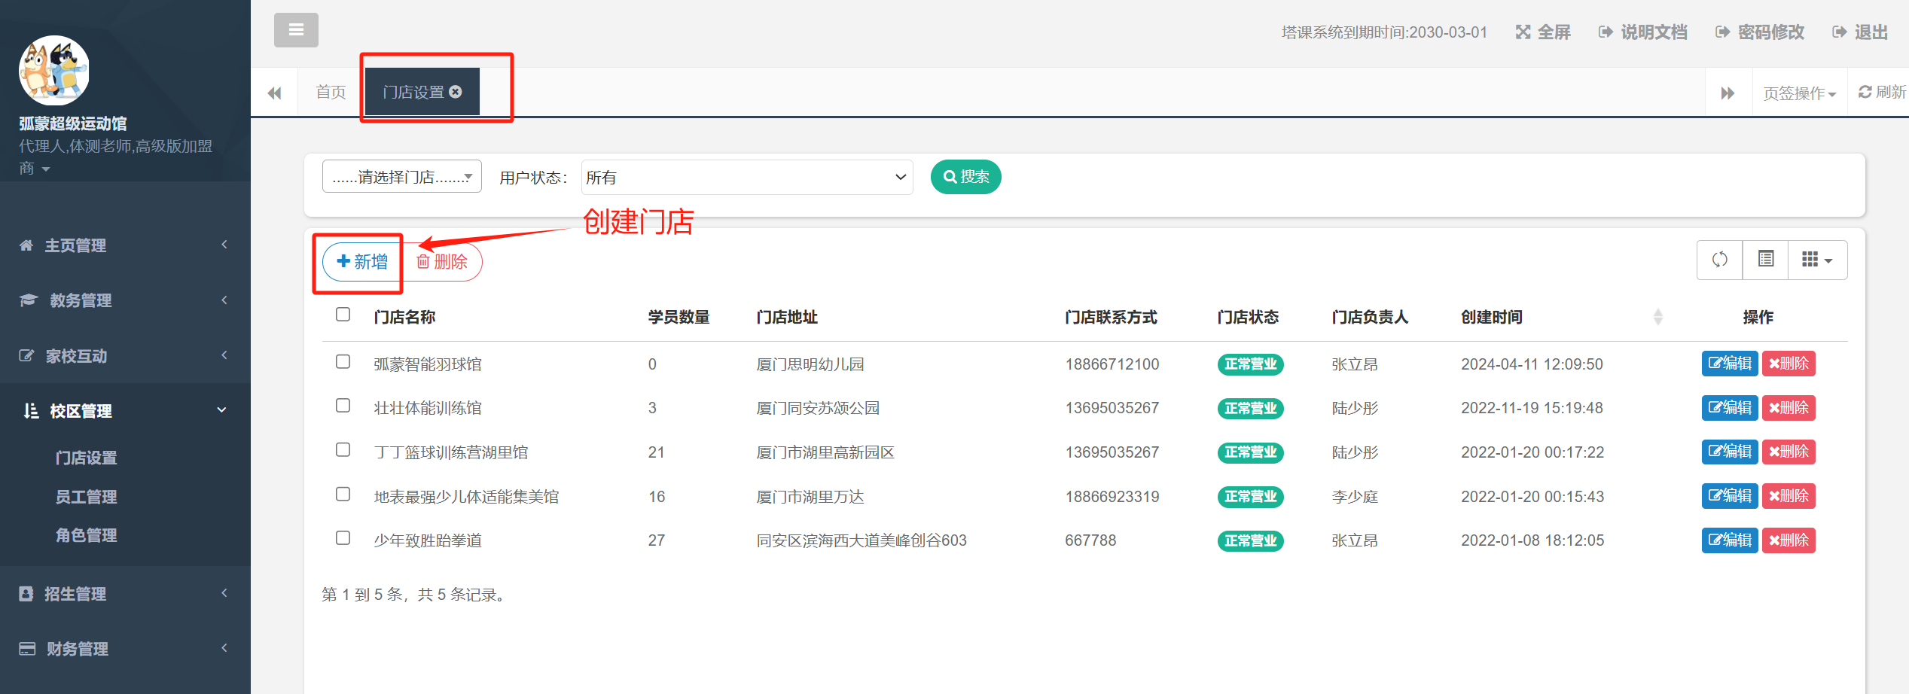Open the 请选择门店 dropdown
Viewport: 1909px width, 694px height.
pyautogui.click(x=401, y=177)
